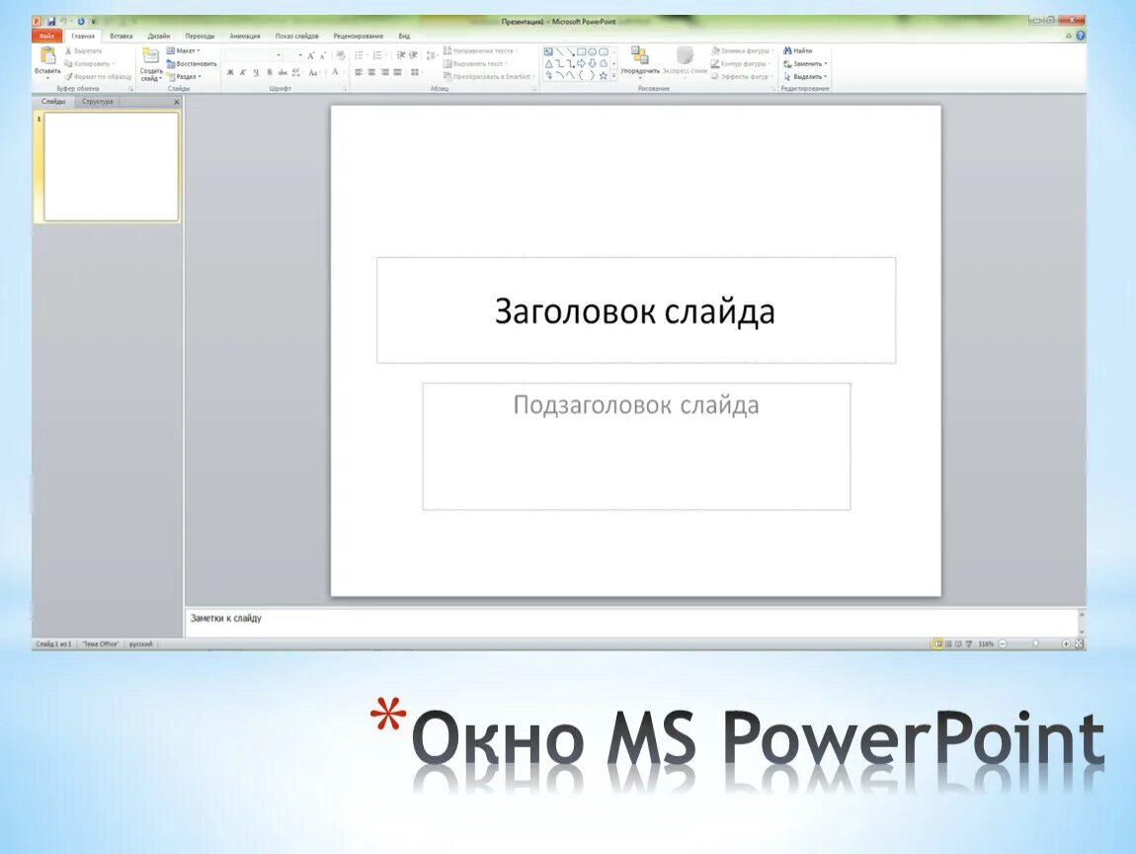
Task: Open the Файл tab
Action: pos(47,36)
